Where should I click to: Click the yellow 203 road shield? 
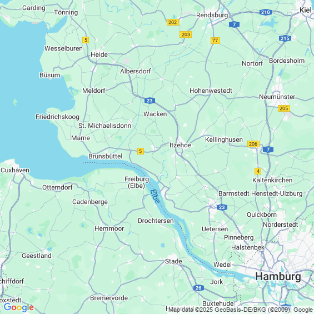(186, 34)
